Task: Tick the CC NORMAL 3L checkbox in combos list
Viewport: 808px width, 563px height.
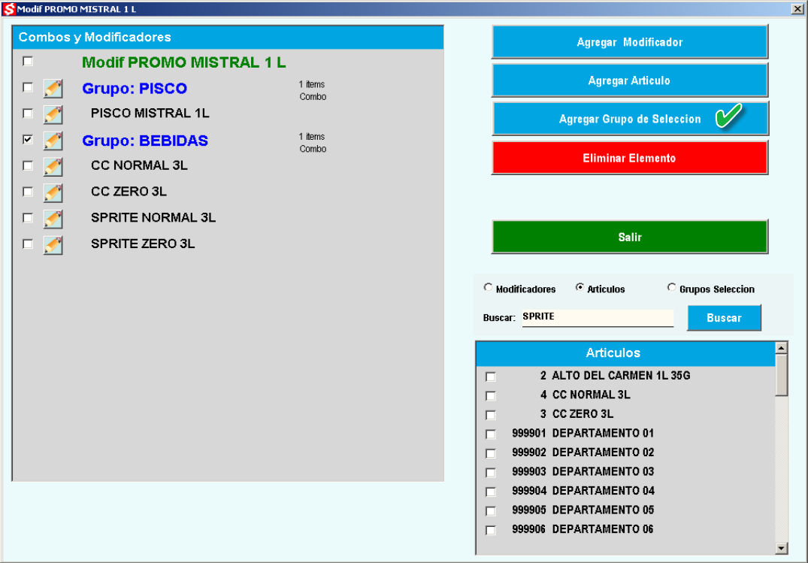Action: tap(28, 165)
